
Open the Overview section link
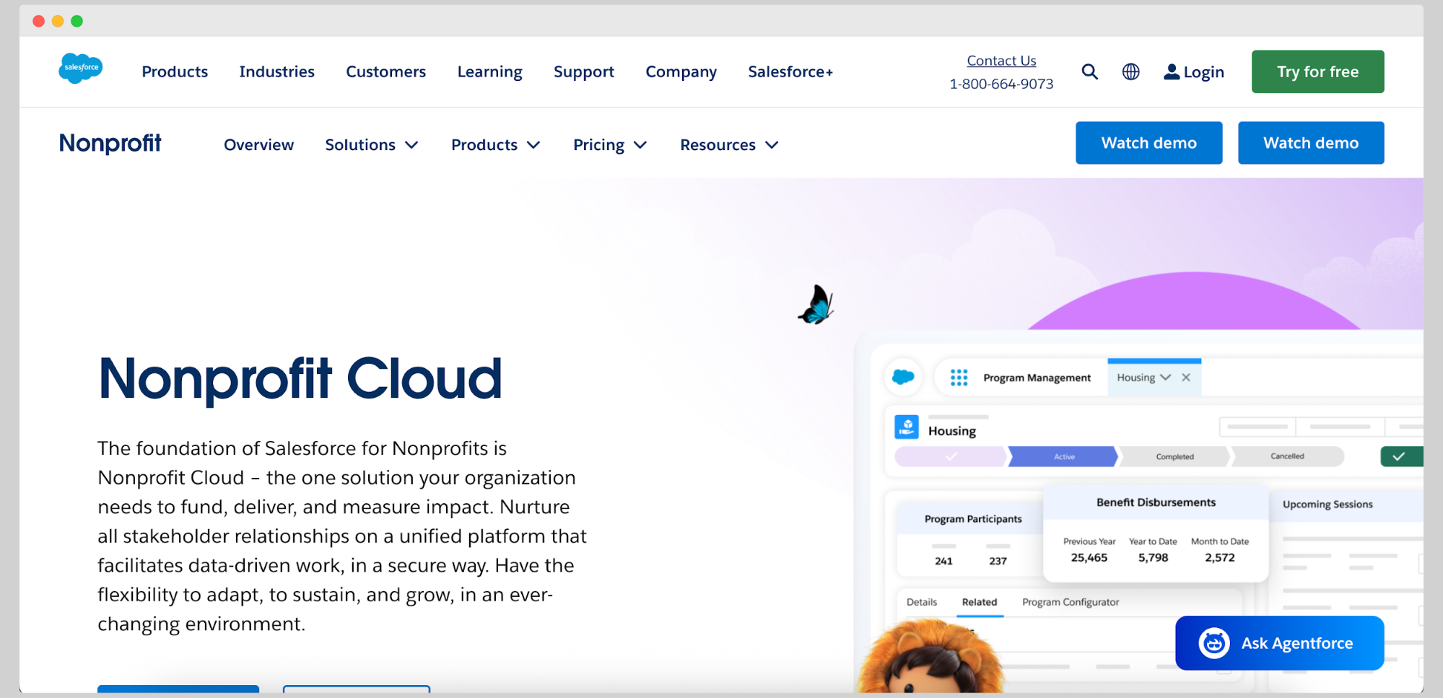click(x=258, y=145)
